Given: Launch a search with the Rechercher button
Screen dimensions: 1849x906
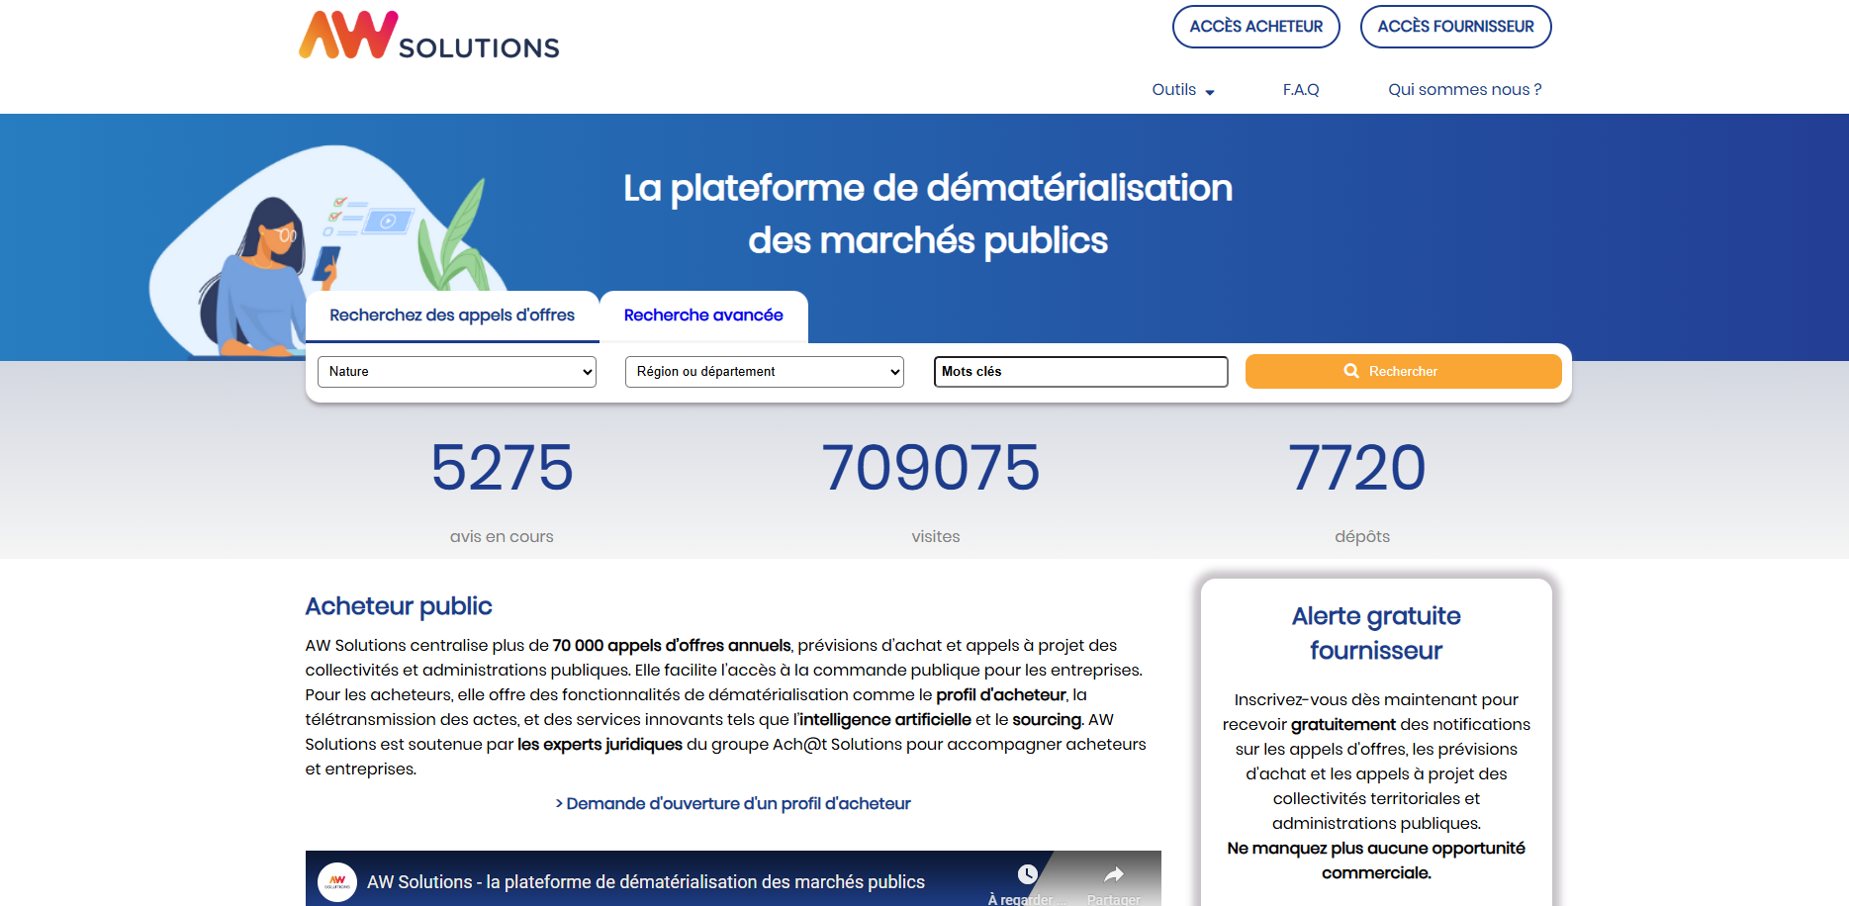Looking at the screenshot, I should 1403,371.
